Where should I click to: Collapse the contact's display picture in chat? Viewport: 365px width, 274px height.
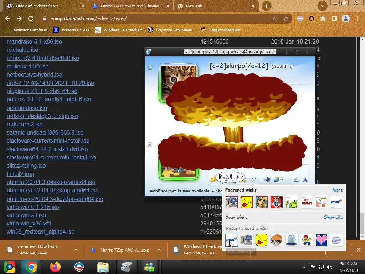[x=150, y=67]
